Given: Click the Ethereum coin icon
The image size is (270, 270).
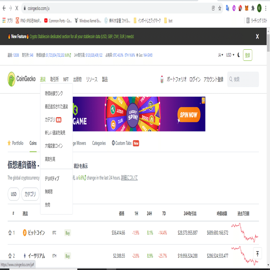Looking at the screenshot, I should point(25,256).
